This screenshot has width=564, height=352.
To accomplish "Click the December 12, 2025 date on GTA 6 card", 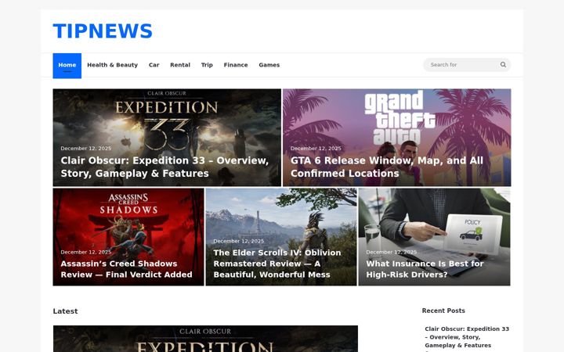I will (x=316, y=149).
